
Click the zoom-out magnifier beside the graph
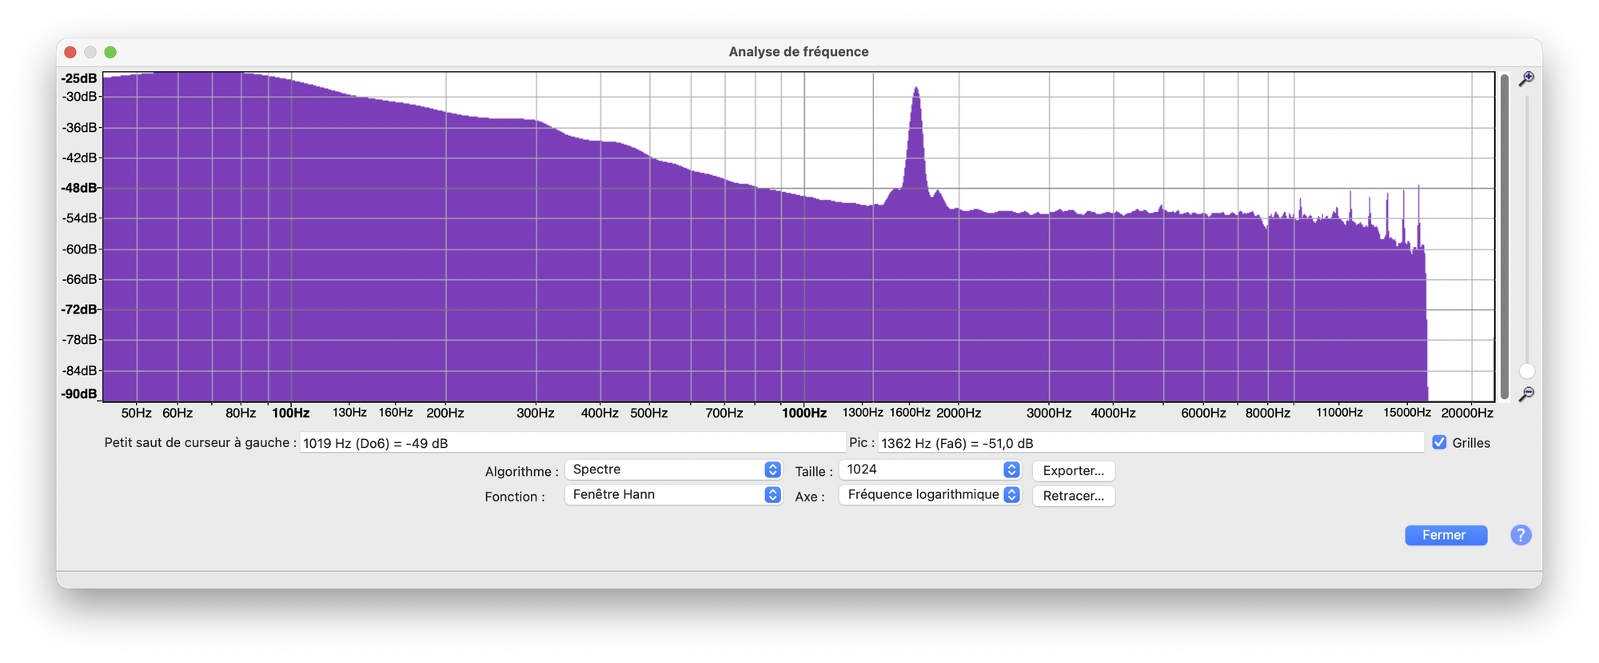click(1526, 393)
